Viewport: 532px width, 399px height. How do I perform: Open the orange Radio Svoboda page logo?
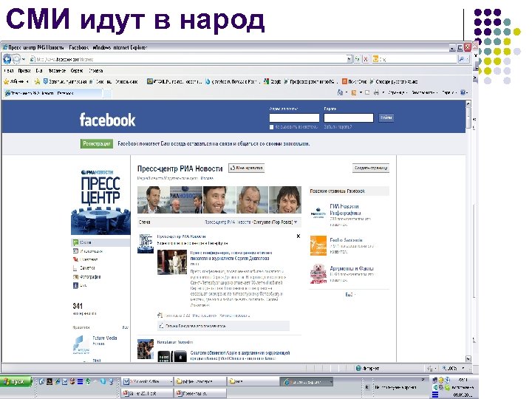318,245
